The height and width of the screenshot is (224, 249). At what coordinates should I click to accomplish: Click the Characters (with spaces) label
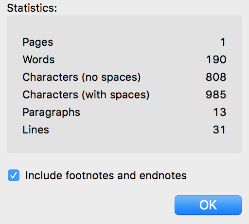pos(86,94)
